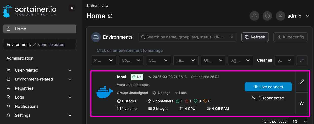This screenshot has width=314, height=124.
Task: Open local environment settings gear icon
Action: 302,103
